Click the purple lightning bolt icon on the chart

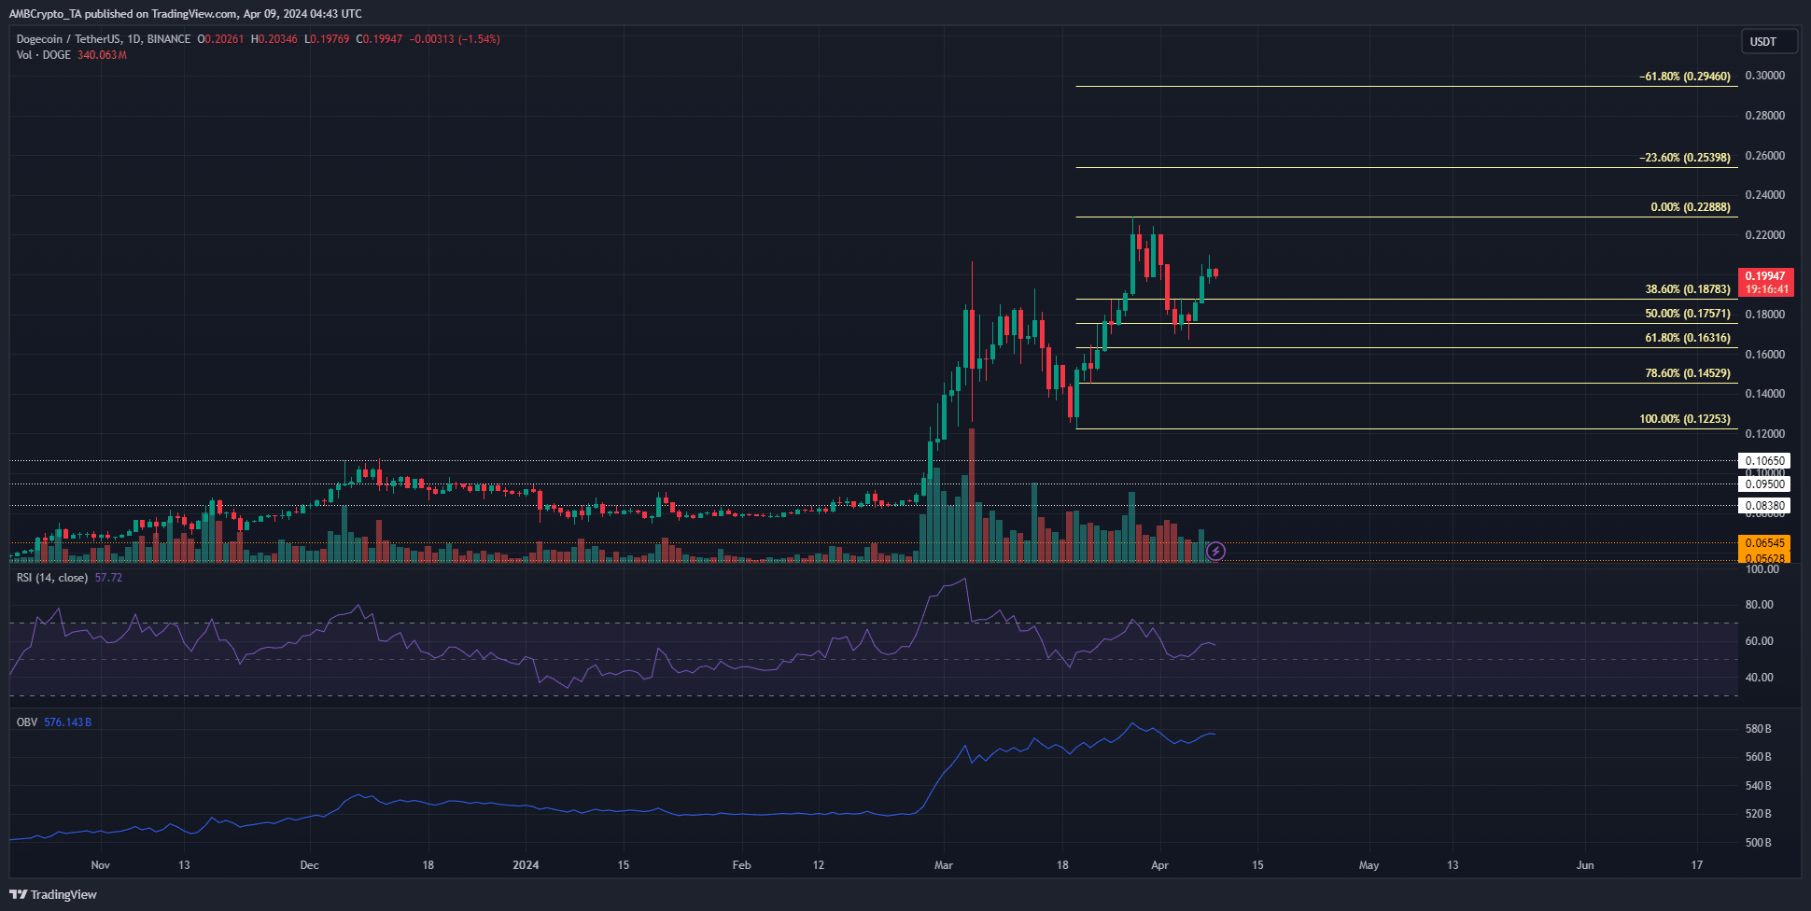(x=1215, y=552)
